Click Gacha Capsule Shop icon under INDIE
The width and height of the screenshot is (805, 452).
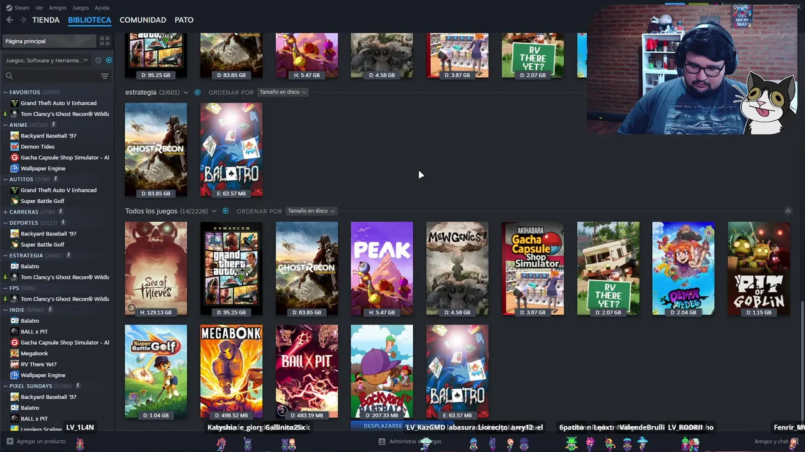pos(14,343)
